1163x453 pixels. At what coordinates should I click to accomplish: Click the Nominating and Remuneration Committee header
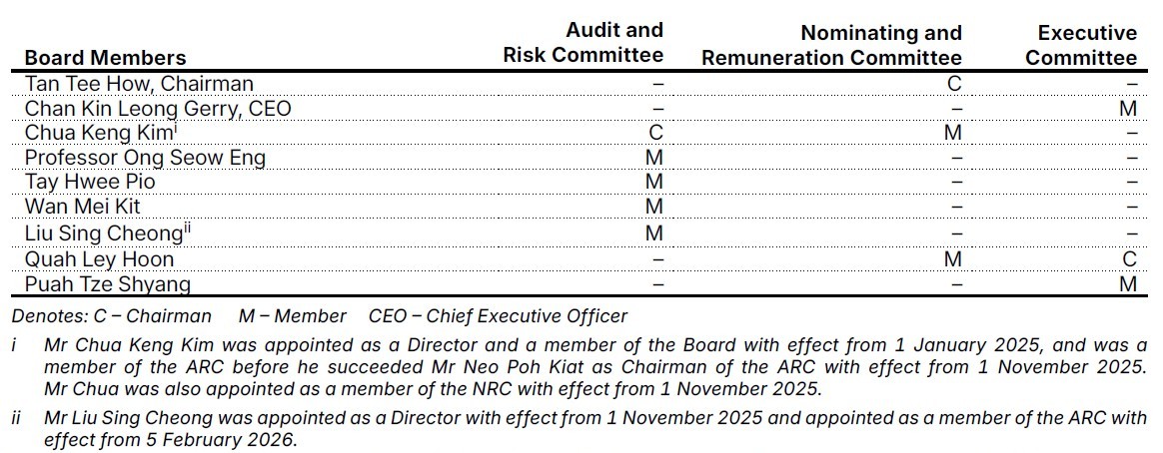click(831, 46)
